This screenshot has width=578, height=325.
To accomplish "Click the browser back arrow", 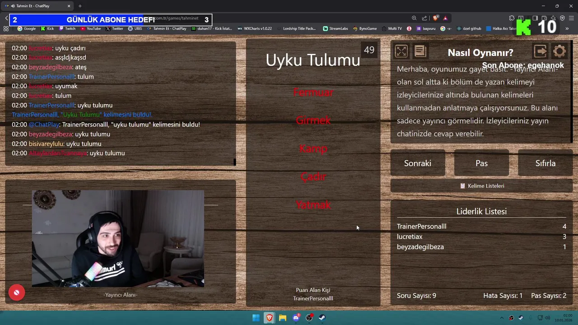I will point(6,19).
